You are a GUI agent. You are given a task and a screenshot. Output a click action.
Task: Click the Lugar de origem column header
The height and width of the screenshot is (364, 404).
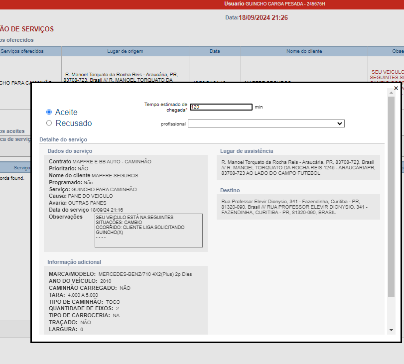(x=125, y=51)
